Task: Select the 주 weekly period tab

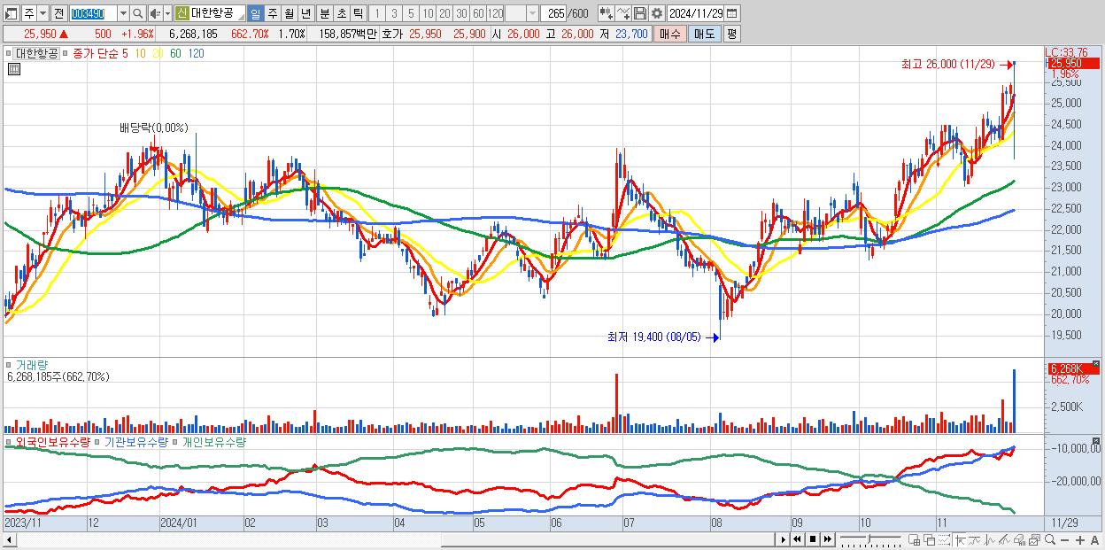Action: click(272, 13)
